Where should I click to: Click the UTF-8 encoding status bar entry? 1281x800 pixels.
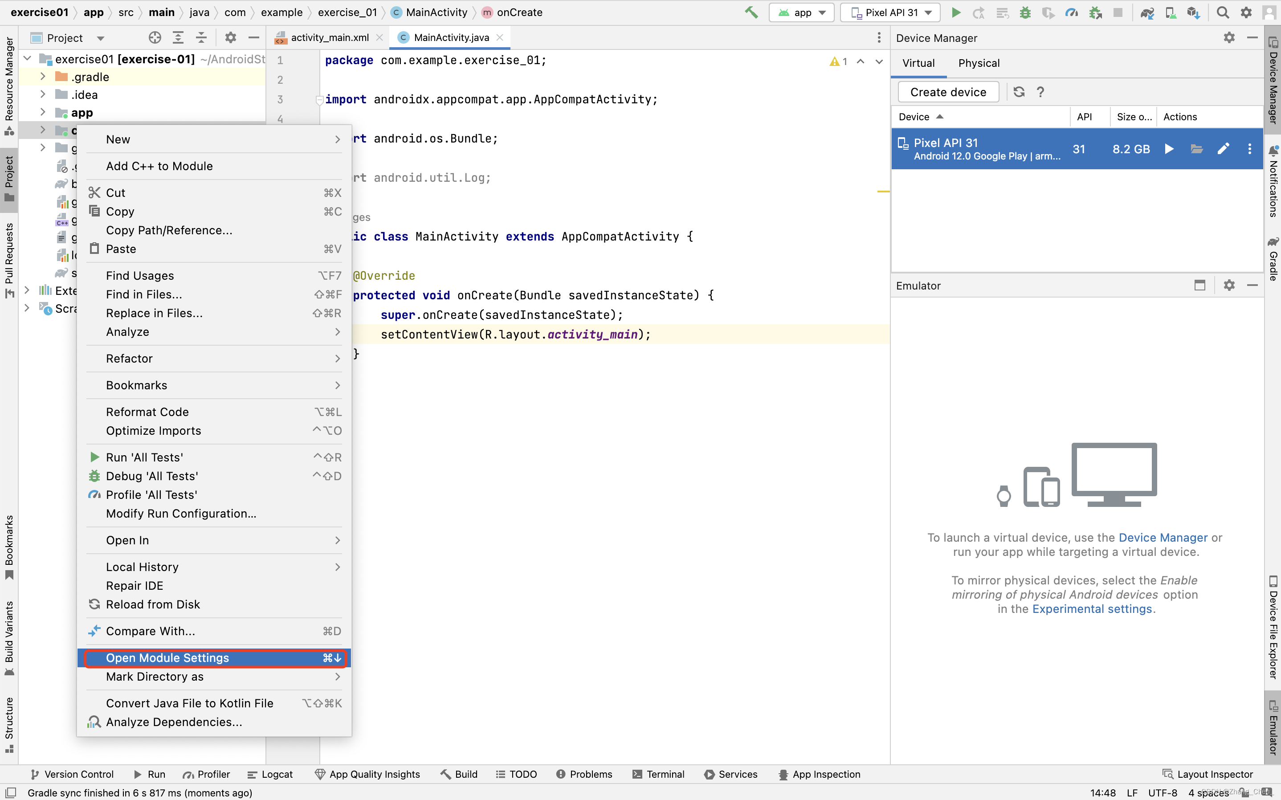coord(1162,792)
